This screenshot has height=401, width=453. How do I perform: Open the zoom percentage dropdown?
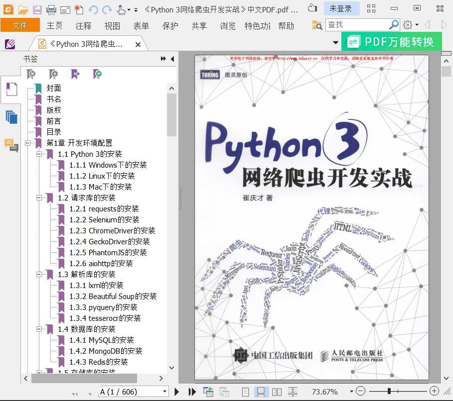click(351, 392)
